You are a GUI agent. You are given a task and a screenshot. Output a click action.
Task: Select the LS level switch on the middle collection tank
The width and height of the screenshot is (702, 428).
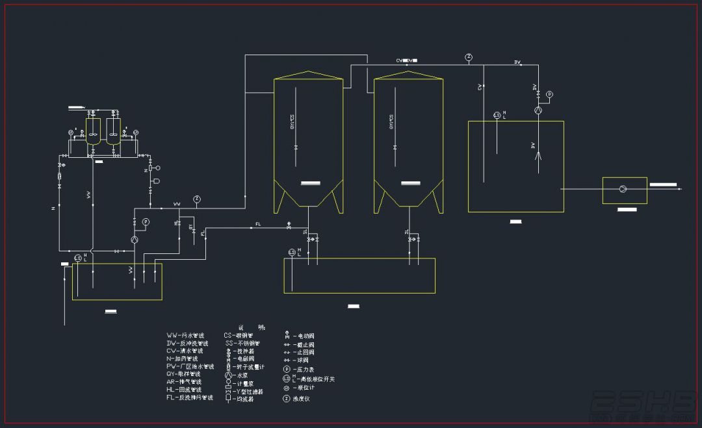292,253
